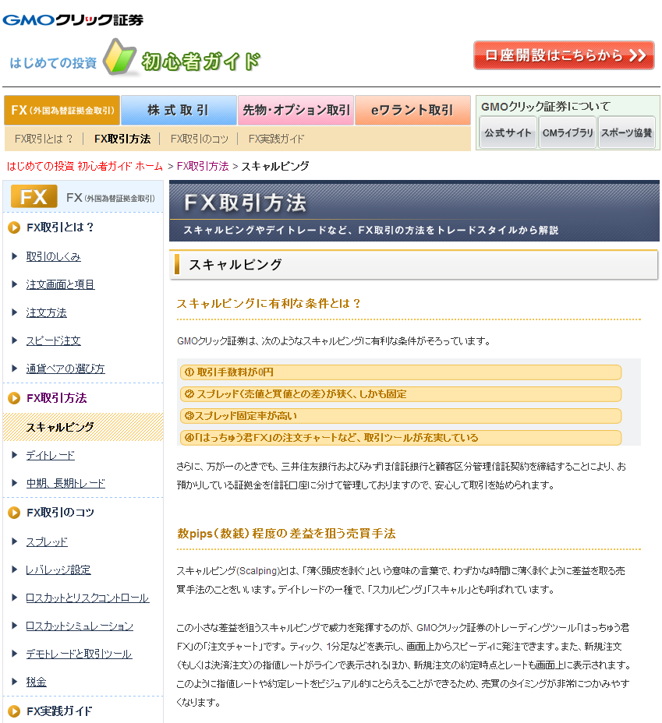Viewport: 662px width, 723px height.
Task: Select FX取引方法 in the submenu bar
Action: (x=122, y=139)
